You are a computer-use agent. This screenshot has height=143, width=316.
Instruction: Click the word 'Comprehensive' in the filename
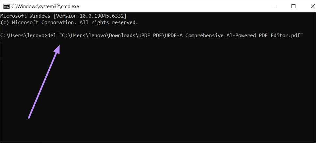pos(204,36)
